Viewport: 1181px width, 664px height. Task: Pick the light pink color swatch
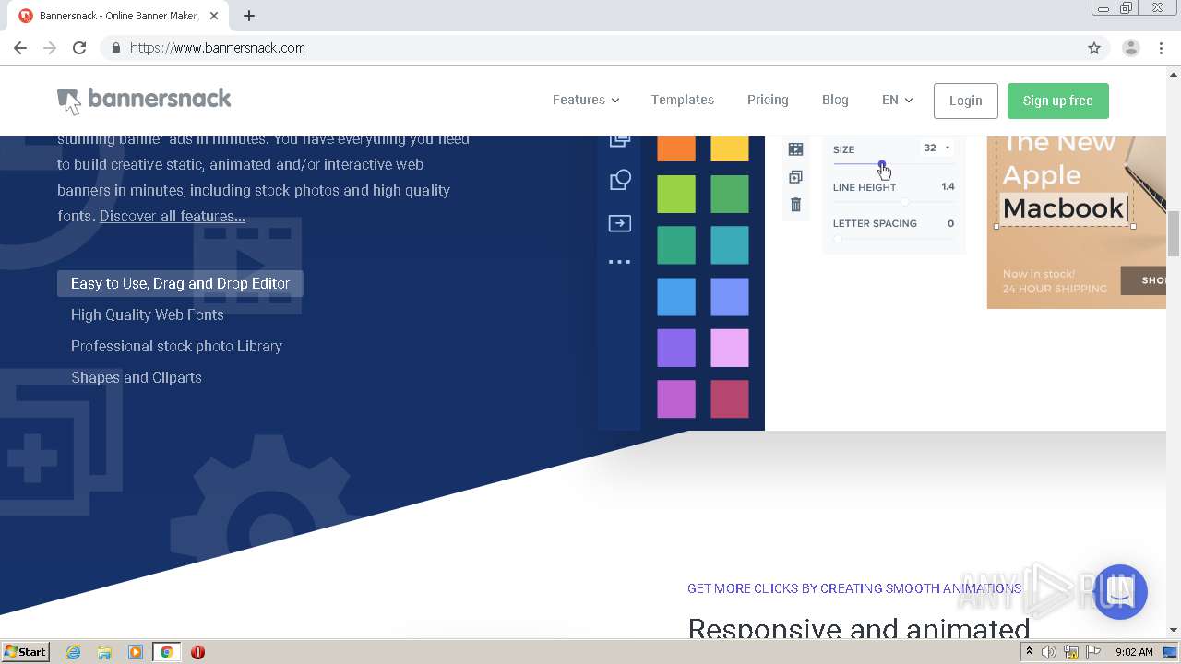(730, 348)
